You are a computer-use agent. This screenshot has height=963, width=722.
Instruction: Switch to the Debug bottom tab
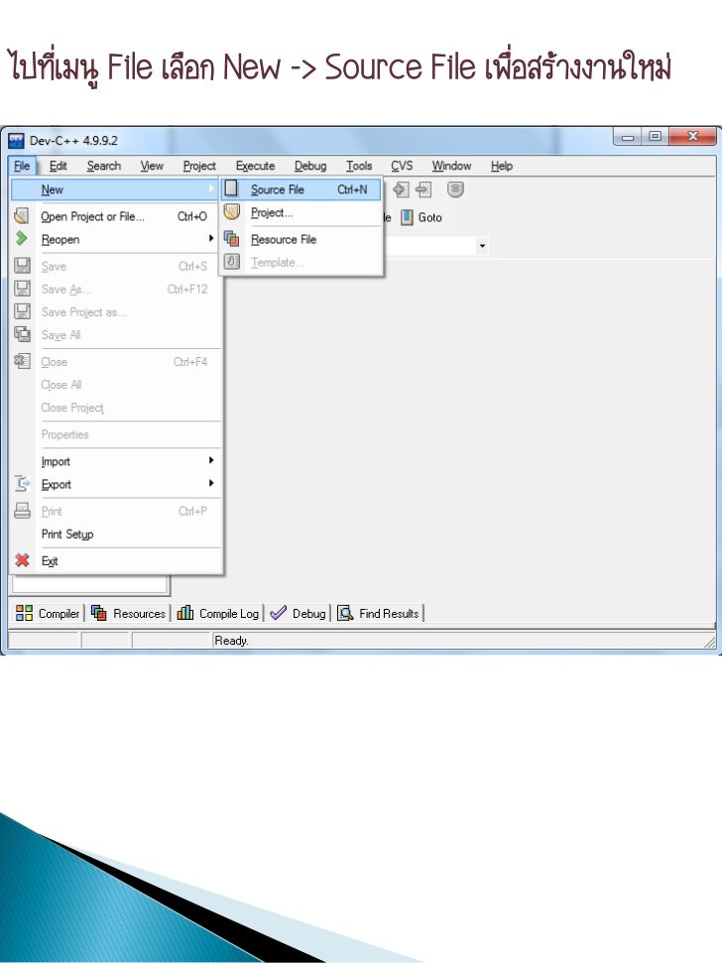point(299,613)
